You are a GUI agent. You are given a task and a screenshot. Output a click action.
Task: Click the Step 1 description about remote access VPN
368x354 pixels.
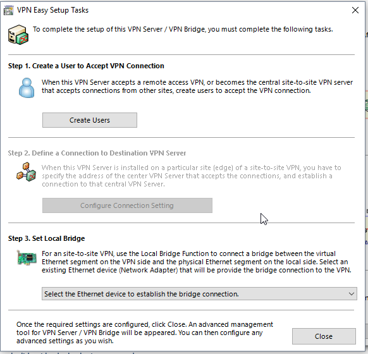click(x=197, y=87)
